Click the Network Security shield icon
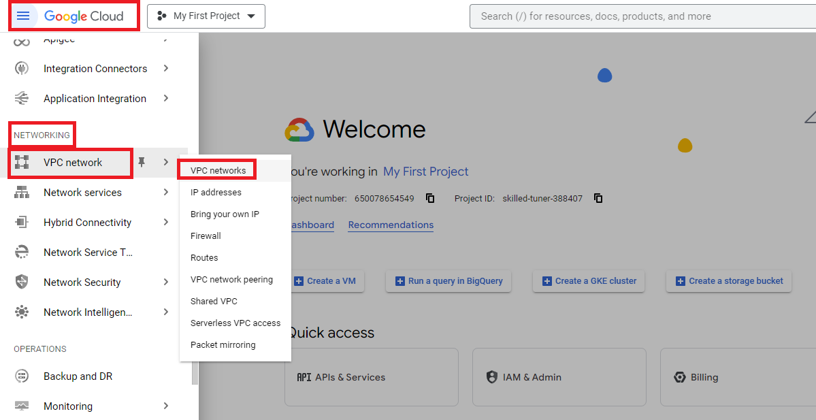Viewport: 816px width, 420px height. 21,282
